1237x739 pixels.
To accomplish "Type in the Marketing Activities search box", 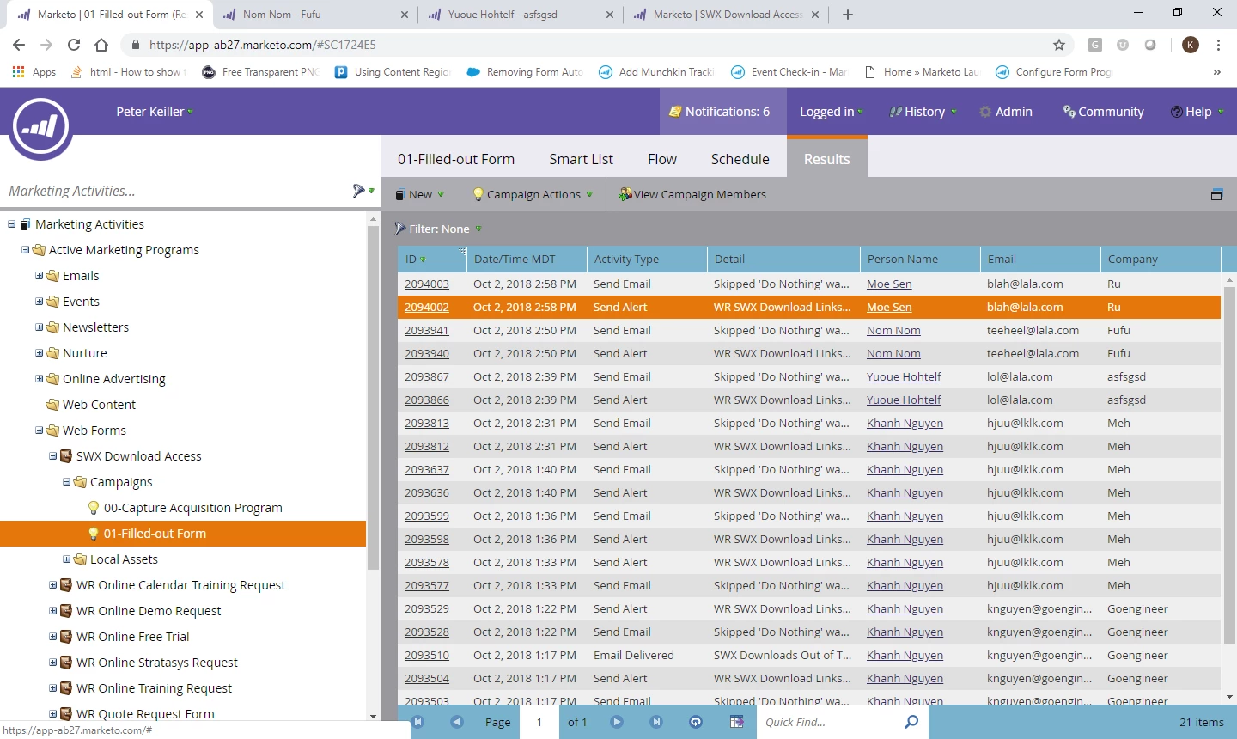I will tap(172, 192).
